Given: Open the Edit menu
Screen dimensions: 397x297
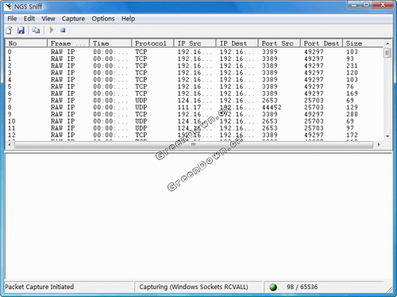Looking at the screenshot, I should 29,19.
